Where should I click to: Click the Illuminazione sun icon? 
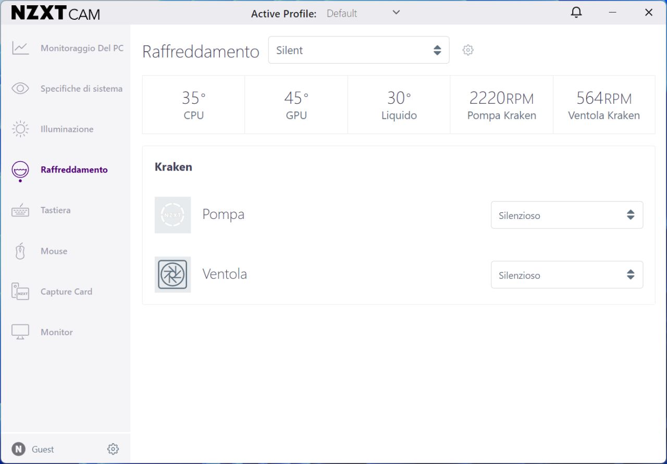(20, 129)
